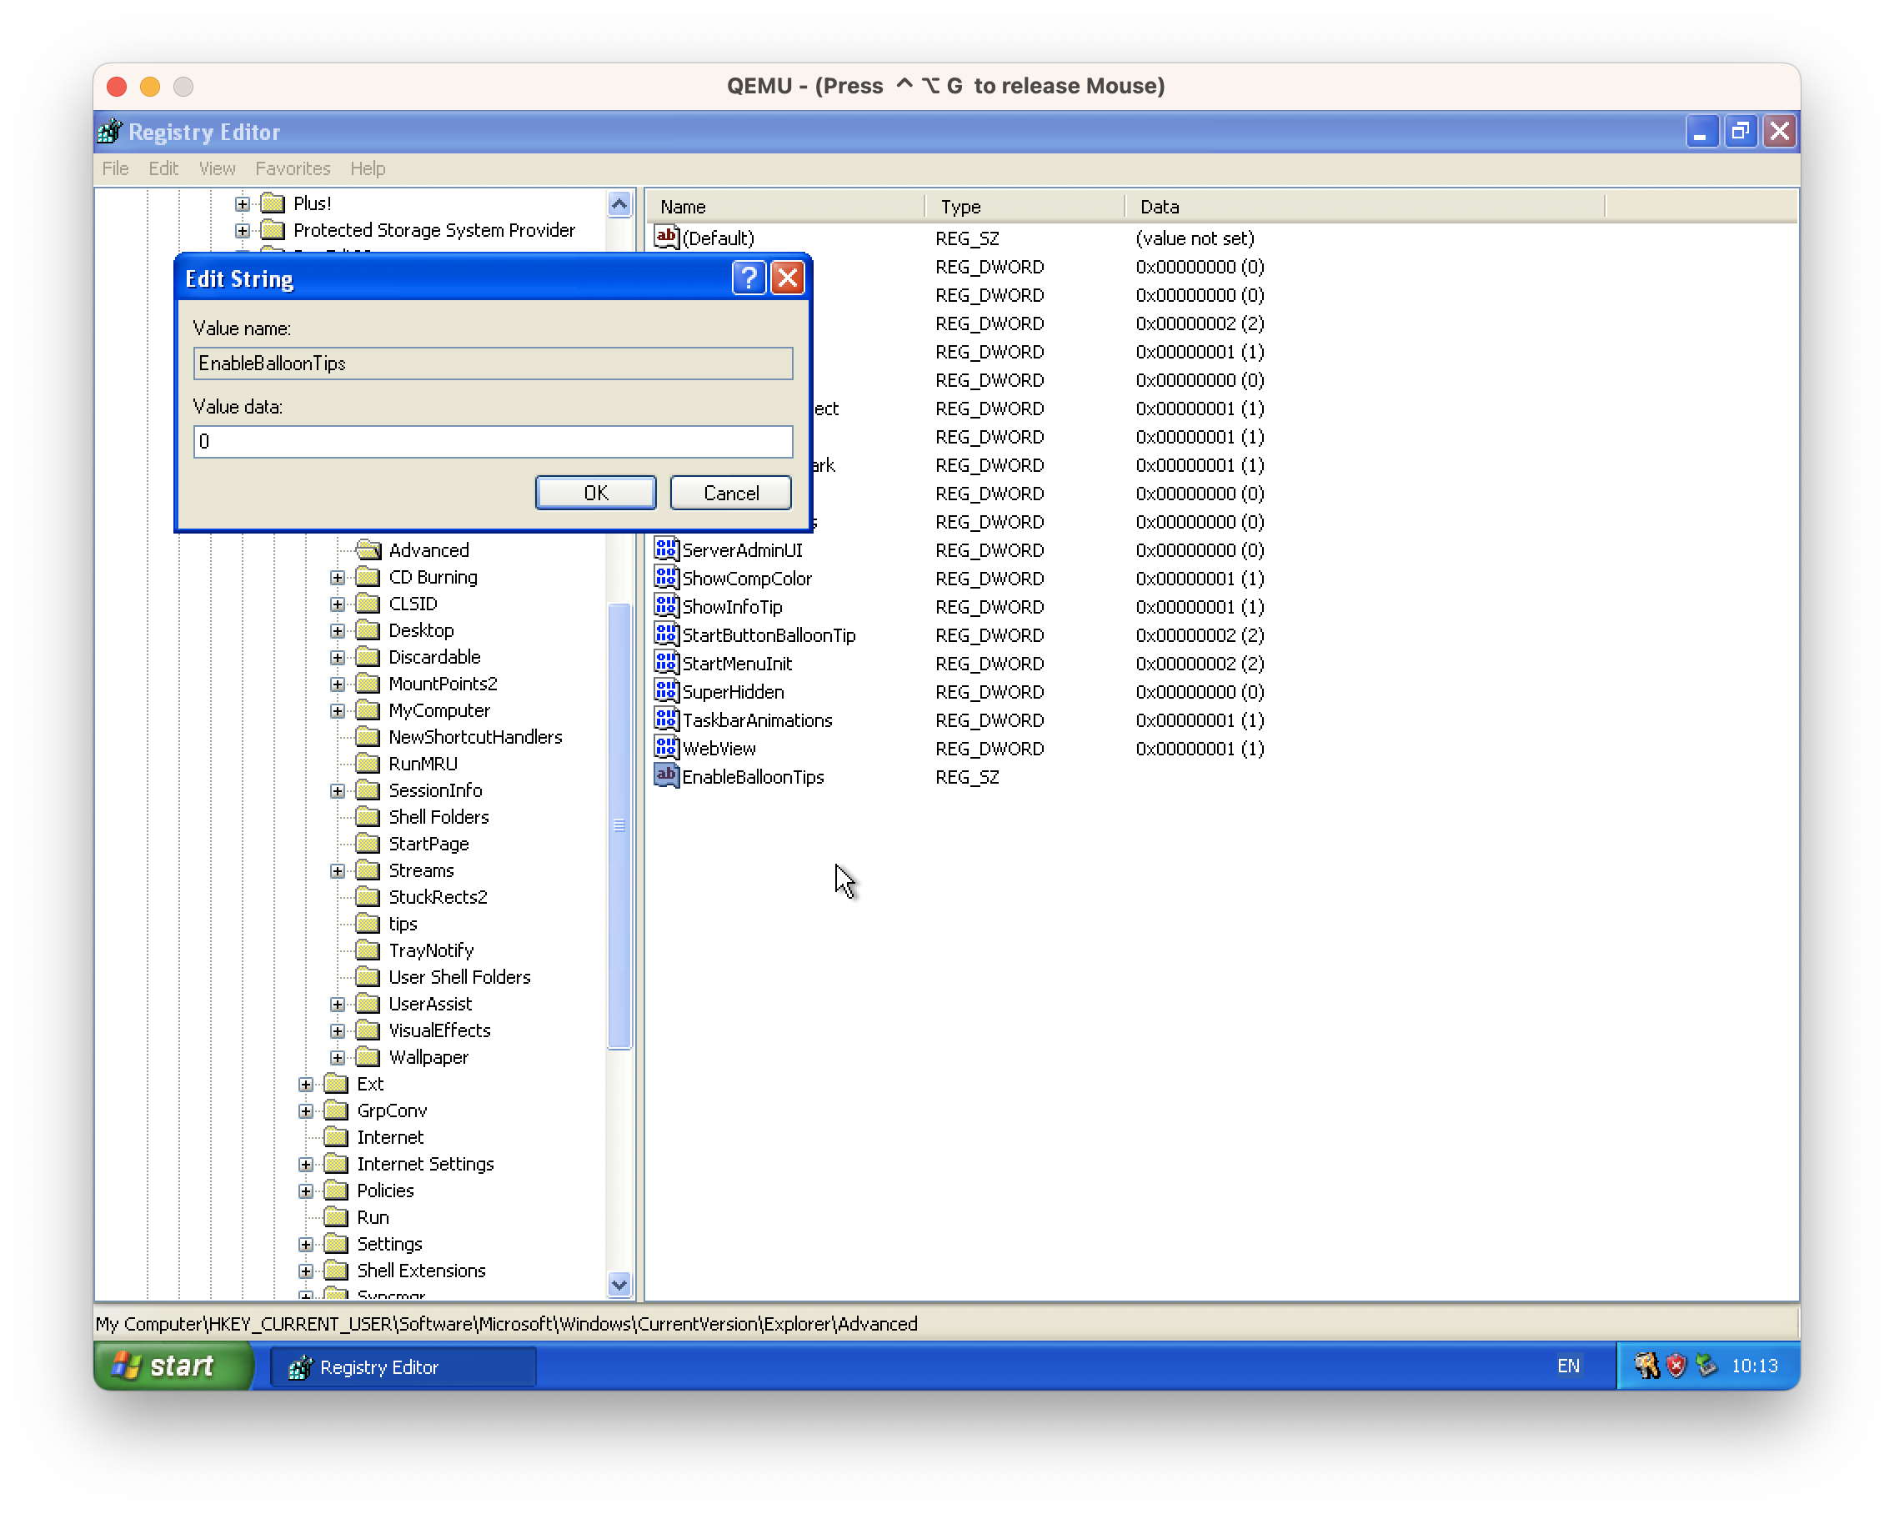Select the Run folder icon
Screen dimensions: 1894x1514
coord(337,1217)
